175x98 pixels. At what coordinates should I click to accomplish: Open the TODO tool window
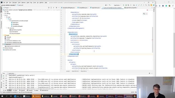click(x=15, y=90)
